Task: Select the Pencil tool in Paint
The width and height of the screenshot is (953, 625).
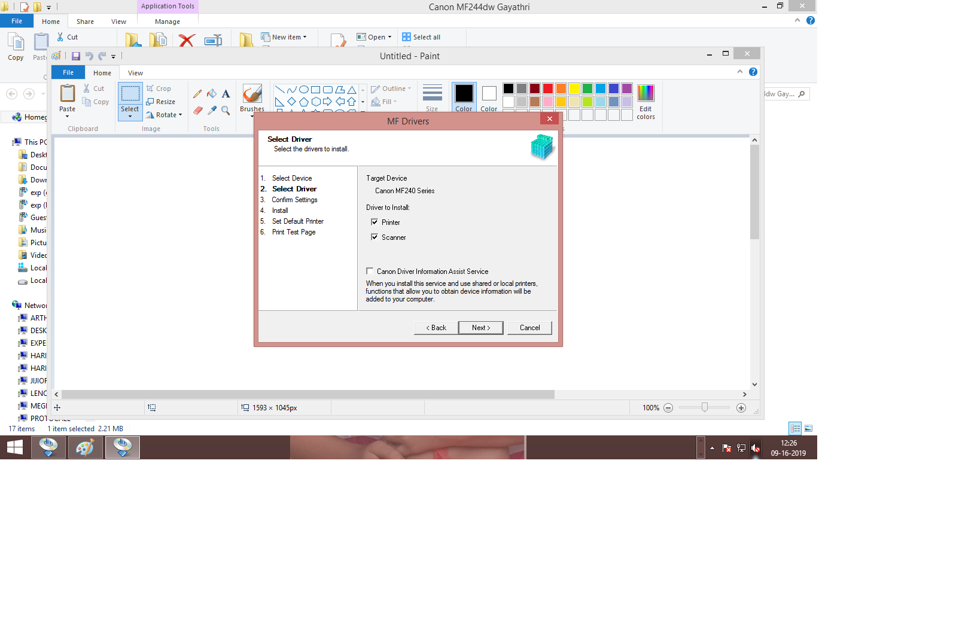Action: point(197,93)
